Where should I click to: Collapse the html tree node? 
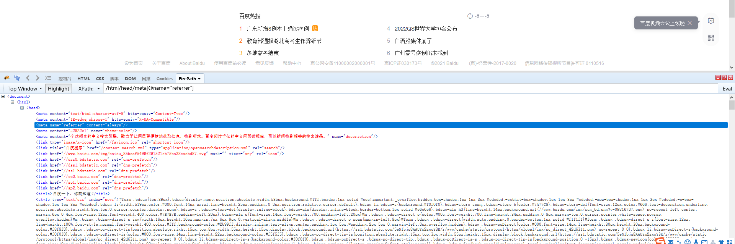tap(13, 102)
